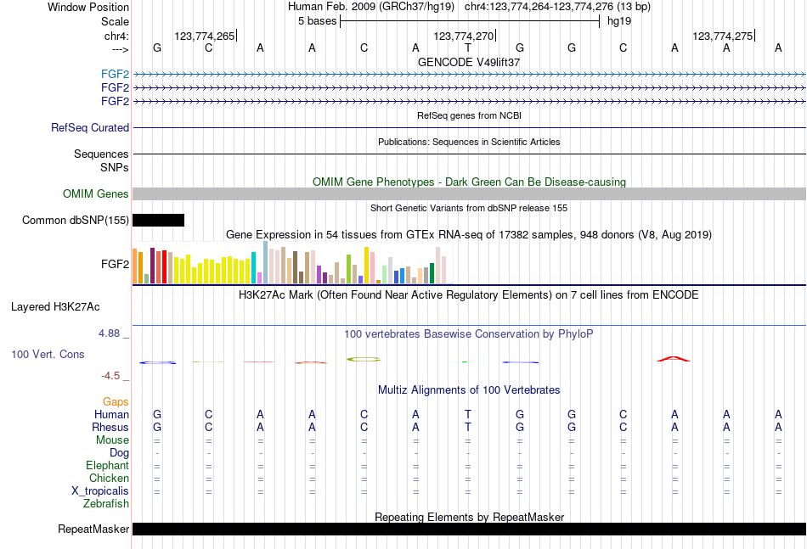
Task: Click the hg19 scale label
Action: (619, 21)
